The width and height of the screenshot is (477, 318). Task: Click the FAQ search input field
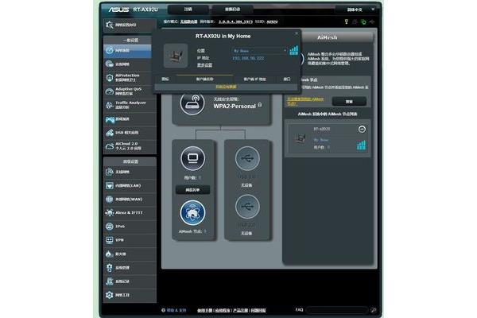click(337, 310)
